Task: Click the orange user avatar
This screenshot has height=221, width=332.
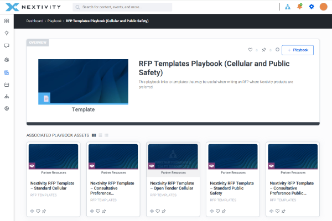Action: (324, 7)
